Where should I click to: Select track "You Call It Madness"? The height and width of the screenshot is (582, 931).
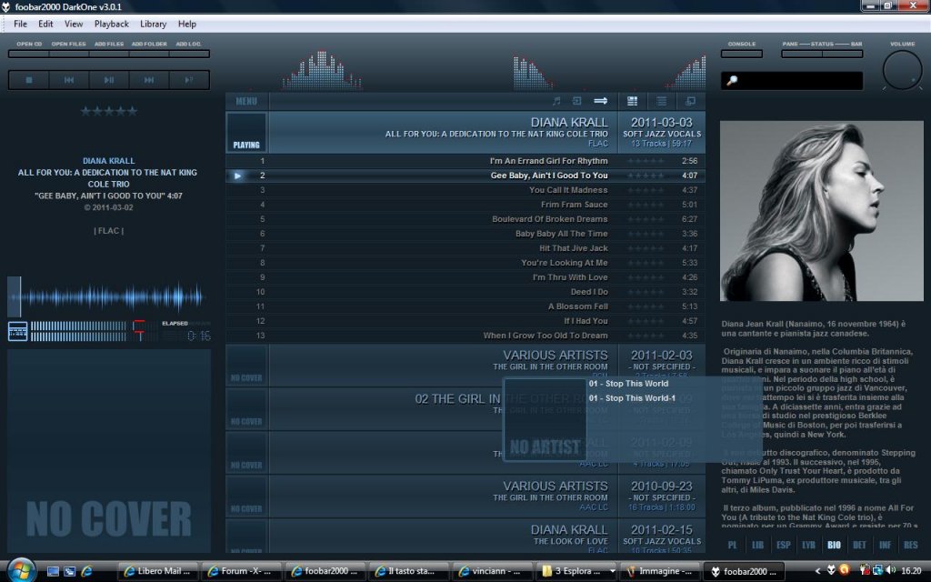tap(465, 190)
